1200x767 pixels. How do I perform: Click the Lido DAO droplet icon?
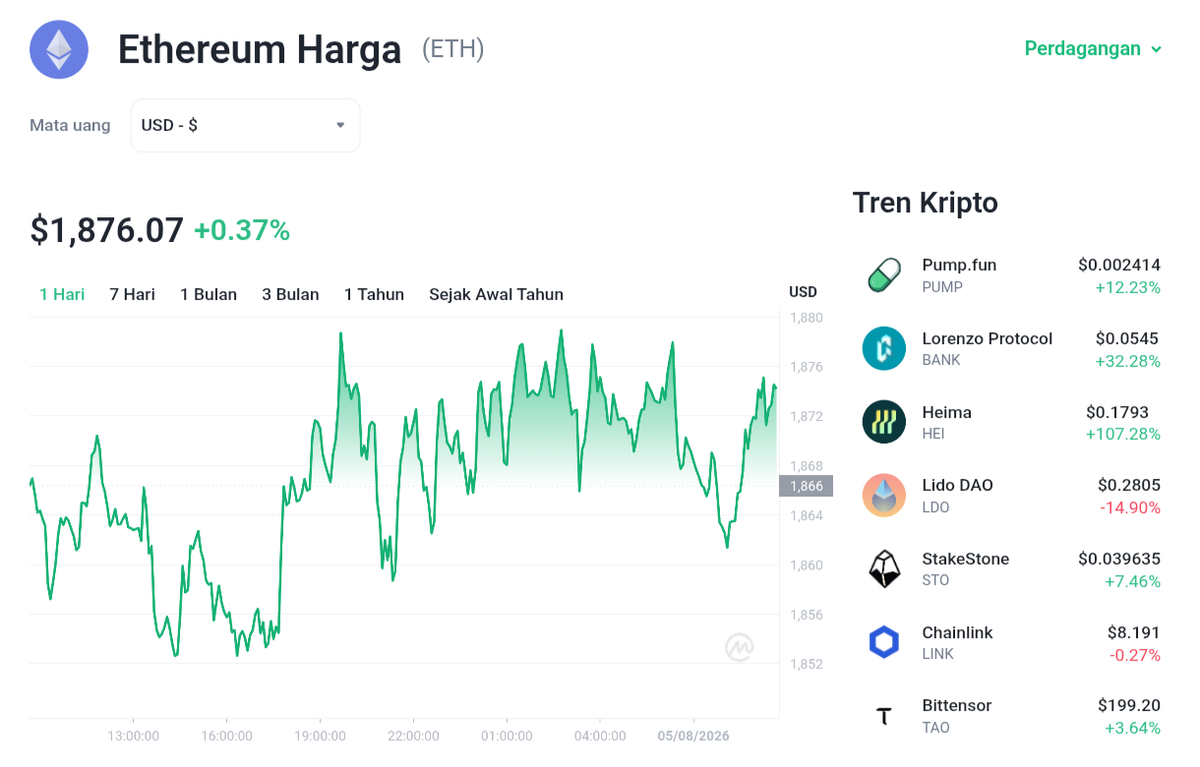[x=884, y=495]
